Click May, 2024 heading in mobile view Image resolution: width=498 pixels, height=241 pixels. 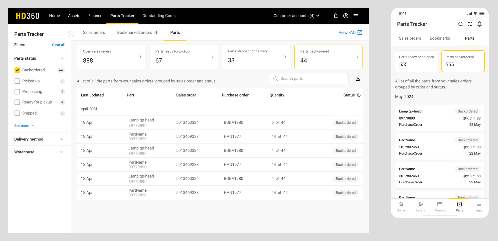tap(404, 97)
